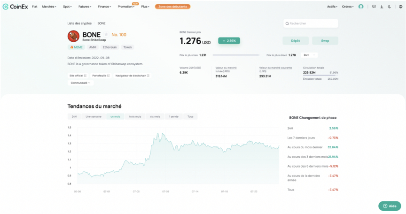The width and height of the screenshot is (406, 214).
Task: Open the user profile avatar
Action: (x=361, y=7)
